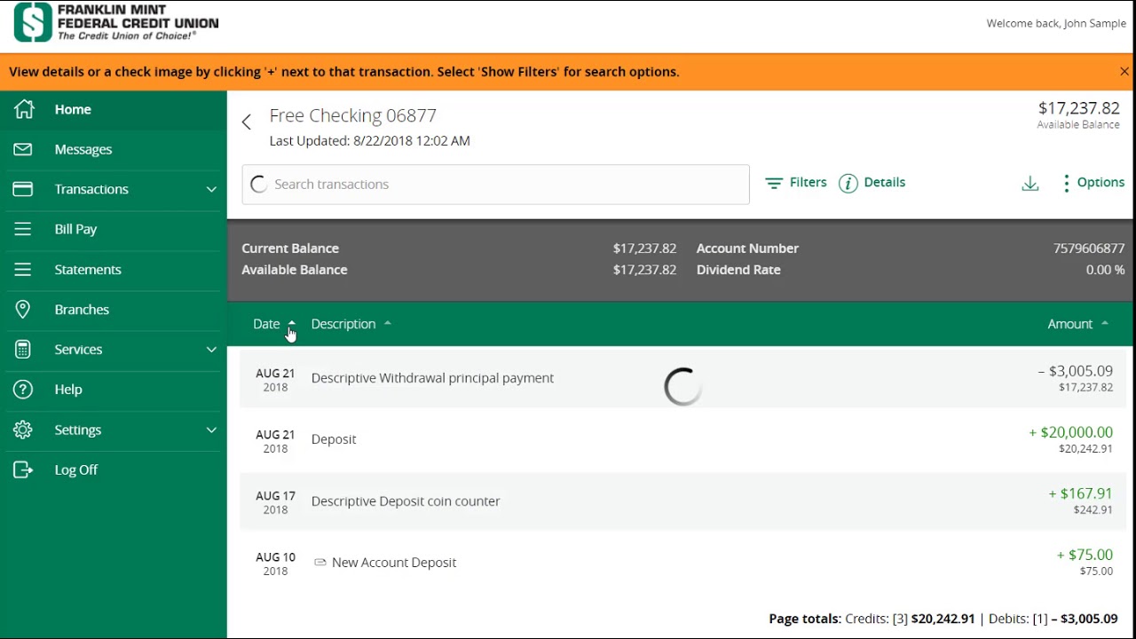The image size is (1136, 639).
Task: Click the Amount column header label
Action: tap(1070, 324)
